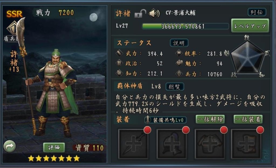Open the empty boots equipment slot
The height and width of the screenshot is (168, 276).
click(246, 144)
